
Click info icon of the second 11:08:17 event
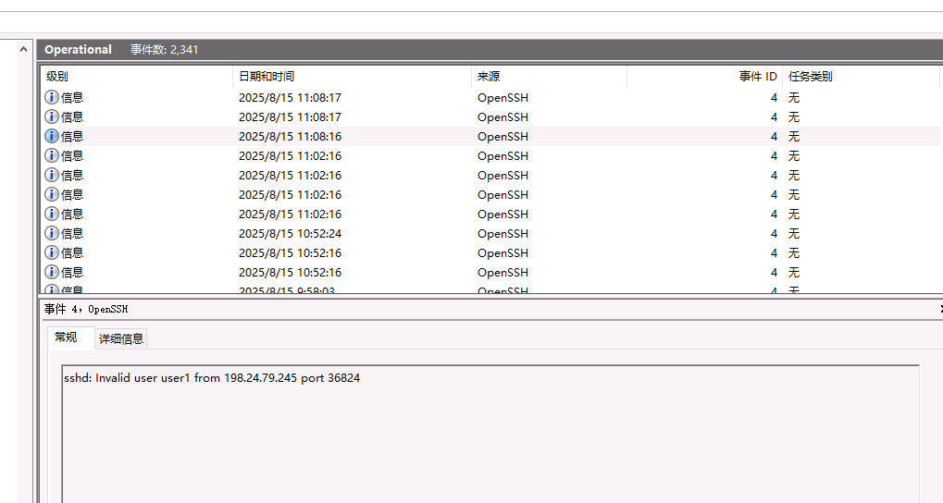click(x=52, y=117)
